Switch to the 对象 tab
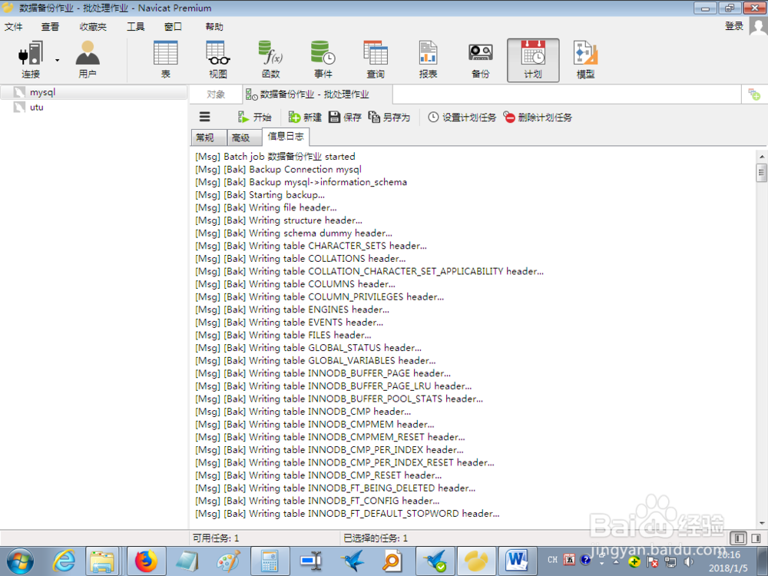Screen dimensions: 768x576 point(216,94)
